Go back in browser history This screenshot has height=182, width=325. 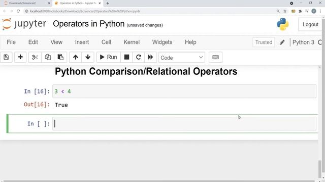tap(5, 11)
